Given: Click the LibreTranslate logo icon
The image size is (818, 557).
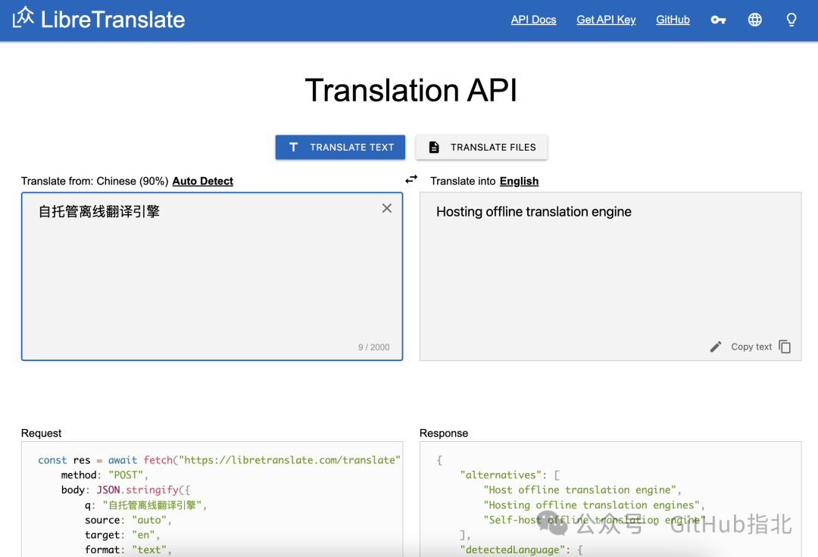Looking at the screenshot, I should click(23, 17).
